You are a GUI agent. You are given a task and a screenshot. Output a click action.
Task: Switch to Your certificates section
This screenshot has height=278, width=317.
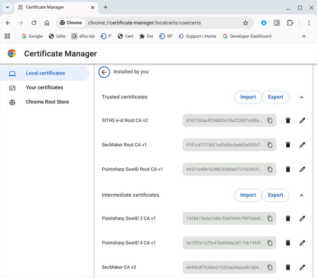(x=44, y=87)
